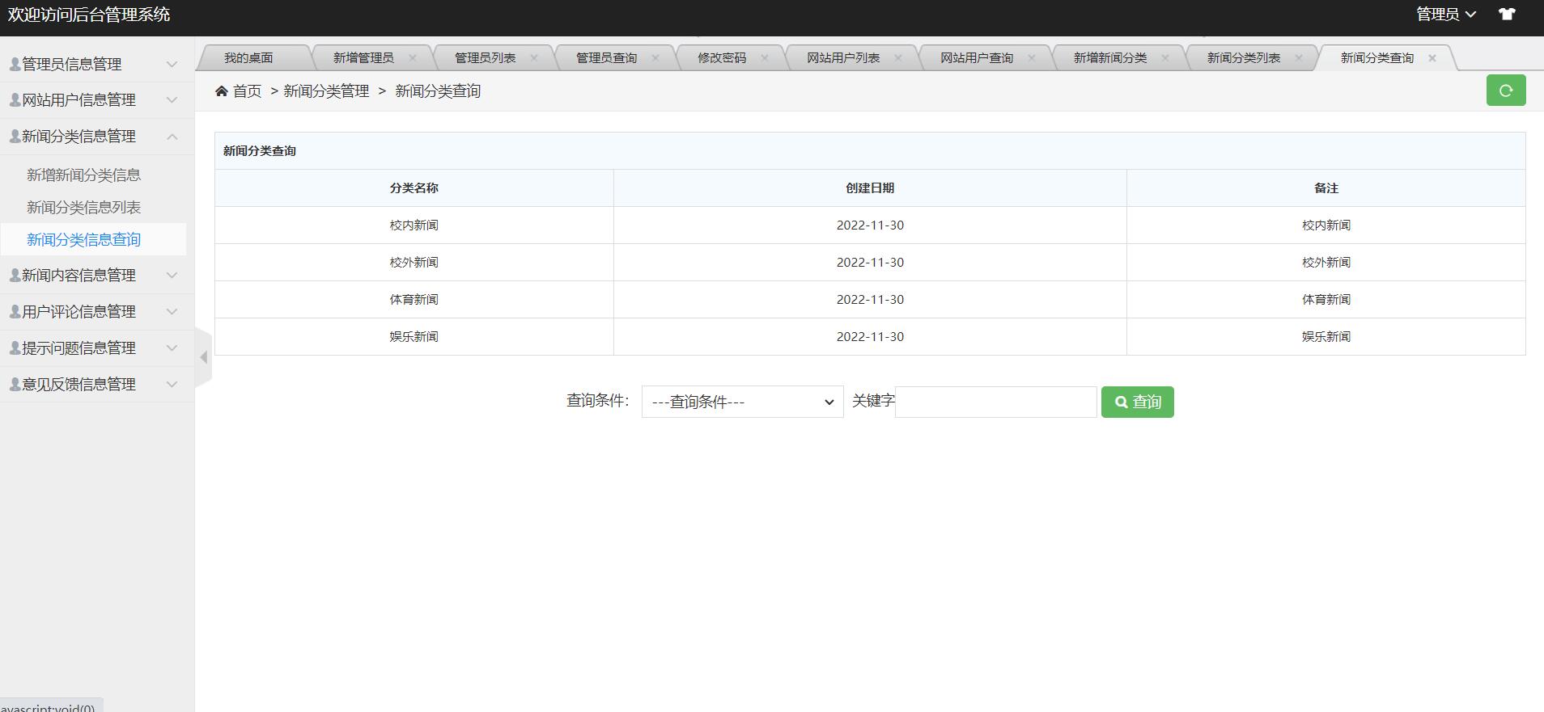
Task: Close the 修改密码 tab
Action: click(x=765, y=57)
